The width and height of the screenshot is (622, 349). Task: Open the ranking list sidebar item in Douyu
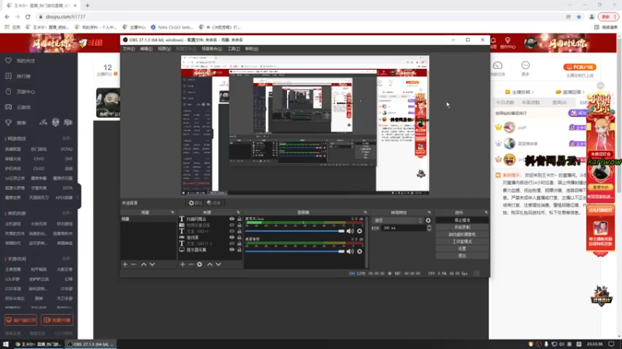click(x=20, y=76)
